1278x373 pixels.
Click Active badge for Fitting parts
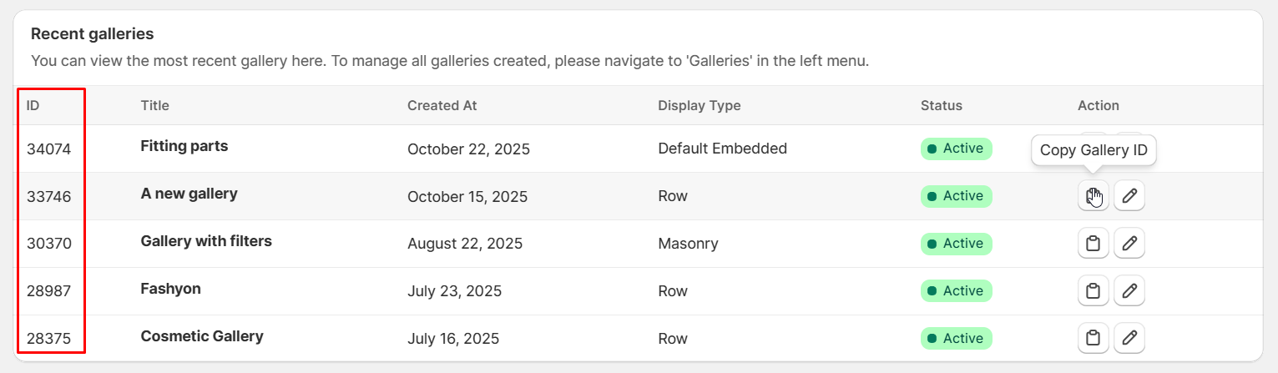pos(956,149)
